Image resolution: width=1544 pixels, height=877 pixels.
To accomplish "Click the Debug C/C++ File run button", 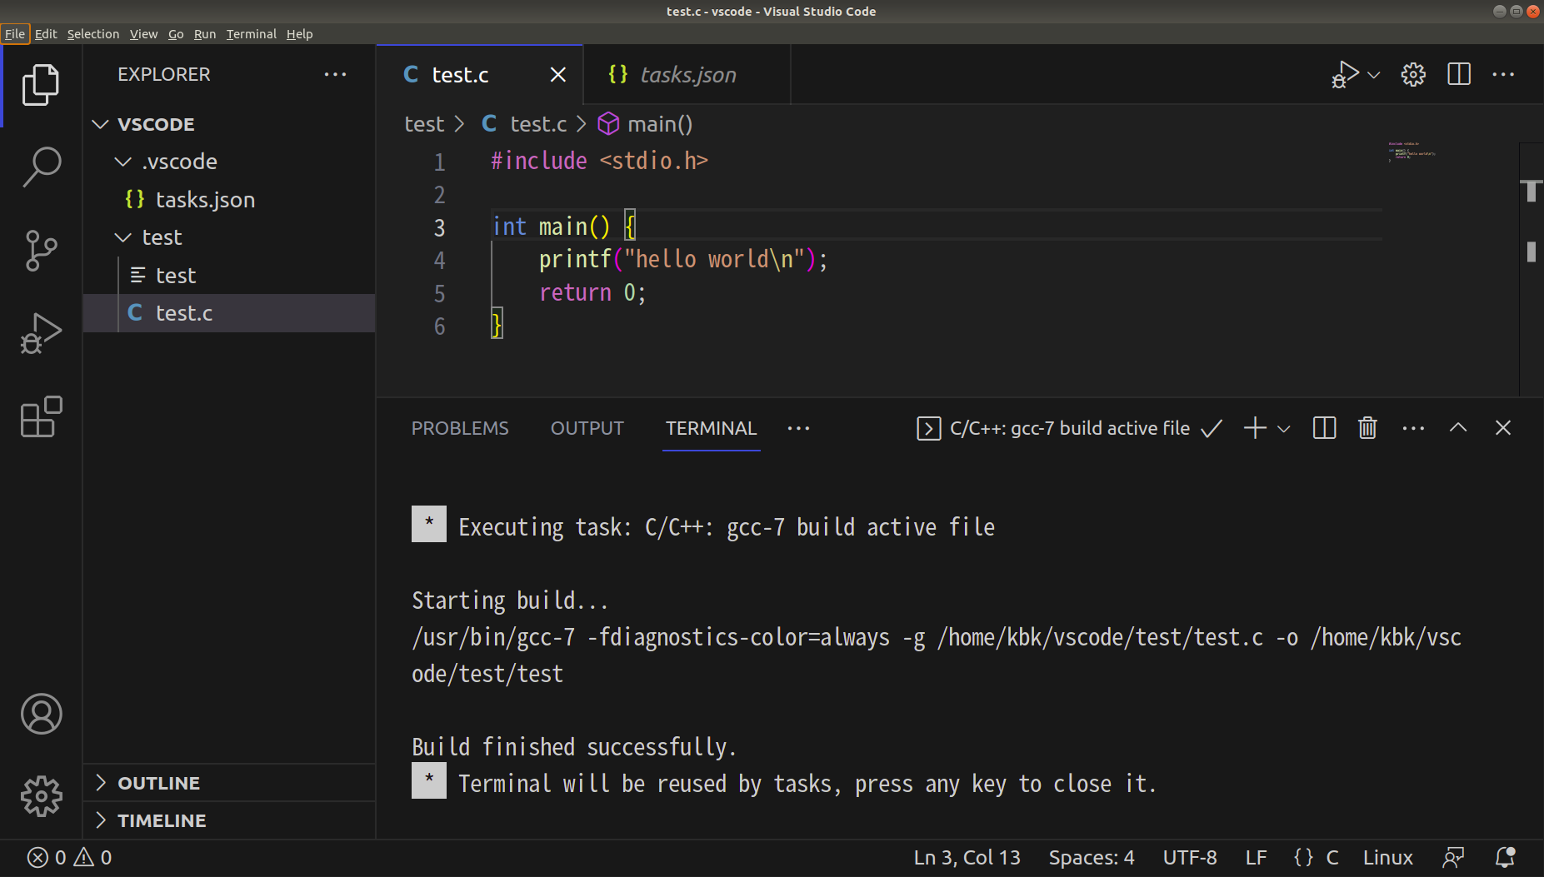I will pyautogui.click(x=1344, y=74).
